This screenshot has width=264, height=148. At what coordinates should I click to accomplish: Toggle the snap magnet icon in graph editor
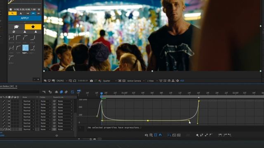coord(160,135)
